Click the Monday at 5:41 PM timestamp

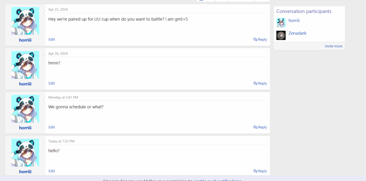63,97
